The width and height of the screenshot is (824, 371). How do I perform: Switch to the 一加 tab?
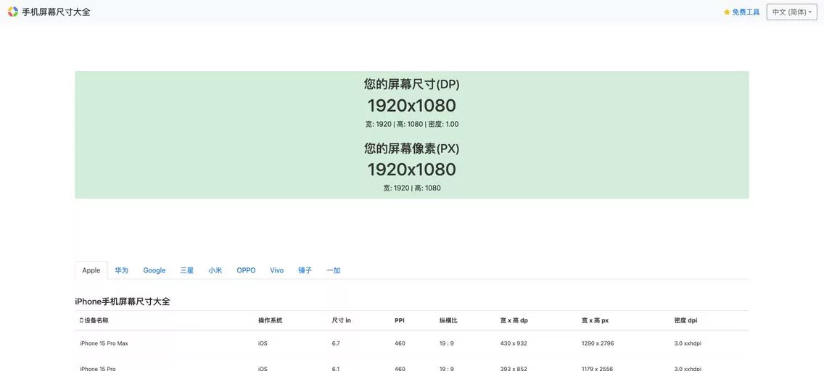(x=333, y=270)
